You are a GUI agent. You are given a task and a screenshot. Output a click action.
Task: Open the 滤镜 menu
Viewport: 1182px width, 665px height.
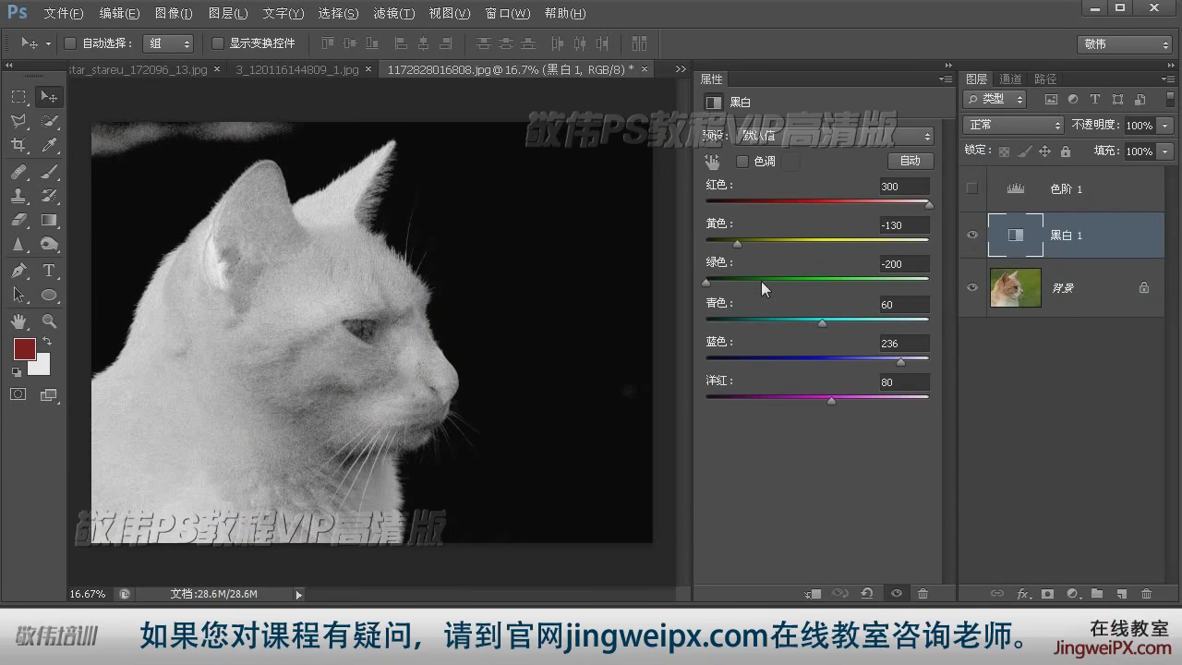(393, 14)
